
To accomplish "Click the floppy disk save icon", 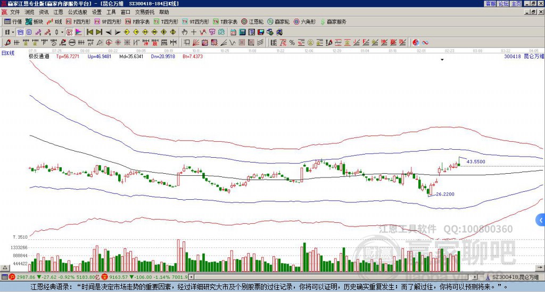I will [261, 32].
